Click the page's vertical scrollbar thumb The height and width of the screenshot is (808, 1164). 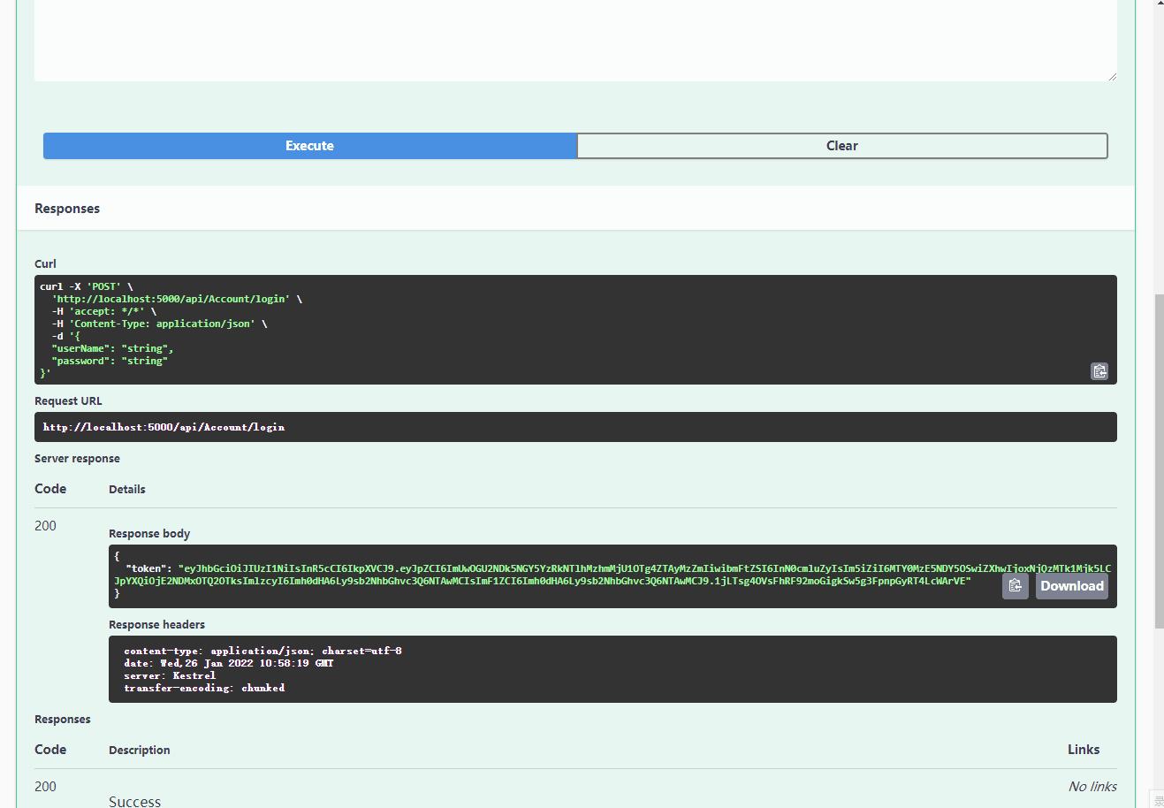pyautogui.click(x=1158, y=460)
